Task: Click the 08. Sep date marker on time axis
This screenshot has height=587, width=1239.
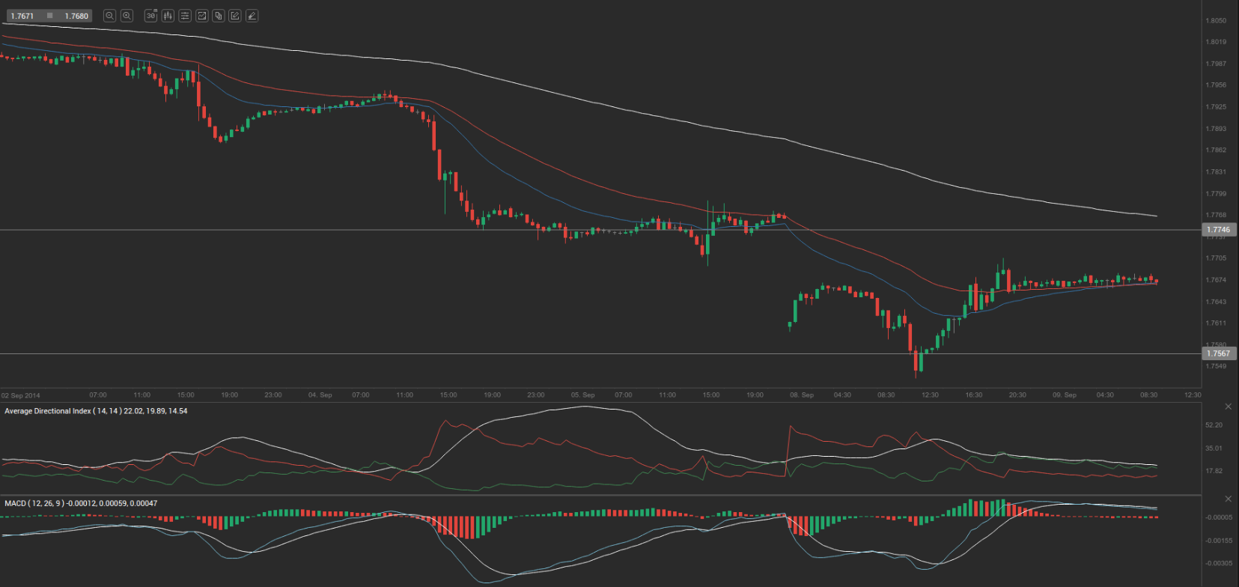Action: coord(801,395)
